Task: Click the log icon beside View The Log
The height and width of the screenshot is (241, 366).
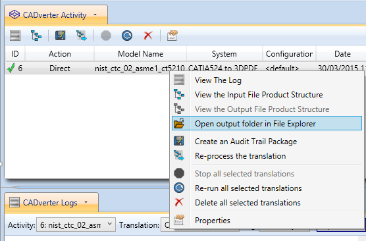Action: coord(179,80)
